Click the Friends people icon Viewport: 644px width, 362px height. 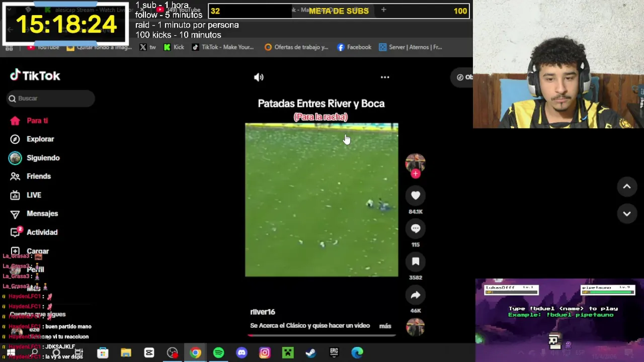pyautogui.click(x=15, y=176)
